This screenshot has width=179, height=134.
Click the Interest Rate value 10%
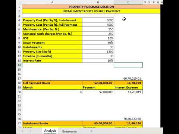(98, 60)
